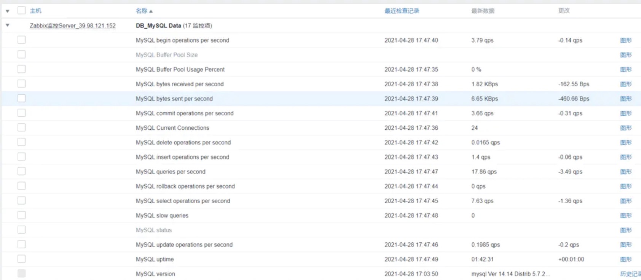Toggle the header expand-all triangle
This screenshot has height=280, width=641.
(x=7, y=11)
